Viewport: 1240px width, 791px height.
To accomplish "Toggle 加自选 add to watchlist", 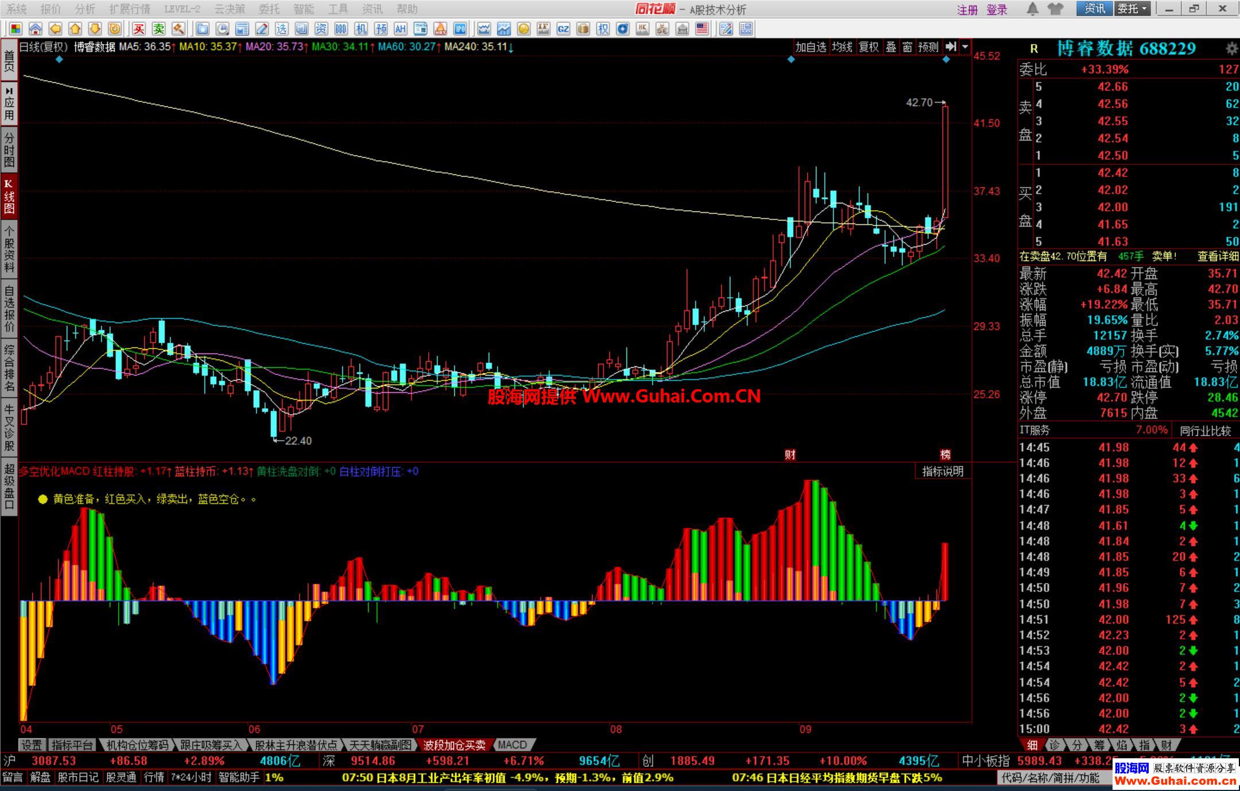I will point(811,47).
